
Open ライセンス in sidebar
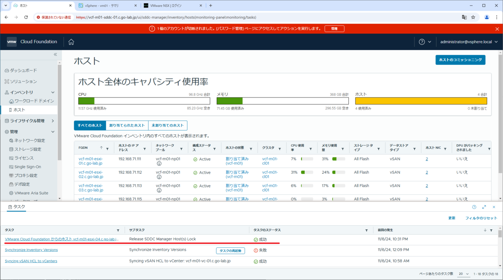coord(21,158)
